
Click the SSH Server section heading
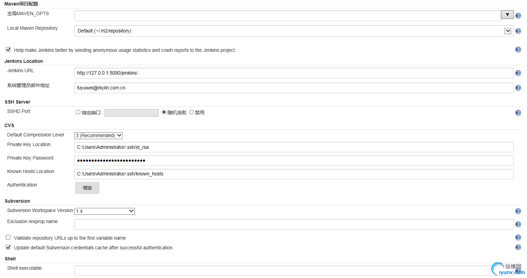tap(17, 102)
